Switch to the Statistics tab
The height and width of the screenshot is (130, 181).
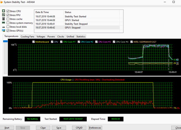81,36
